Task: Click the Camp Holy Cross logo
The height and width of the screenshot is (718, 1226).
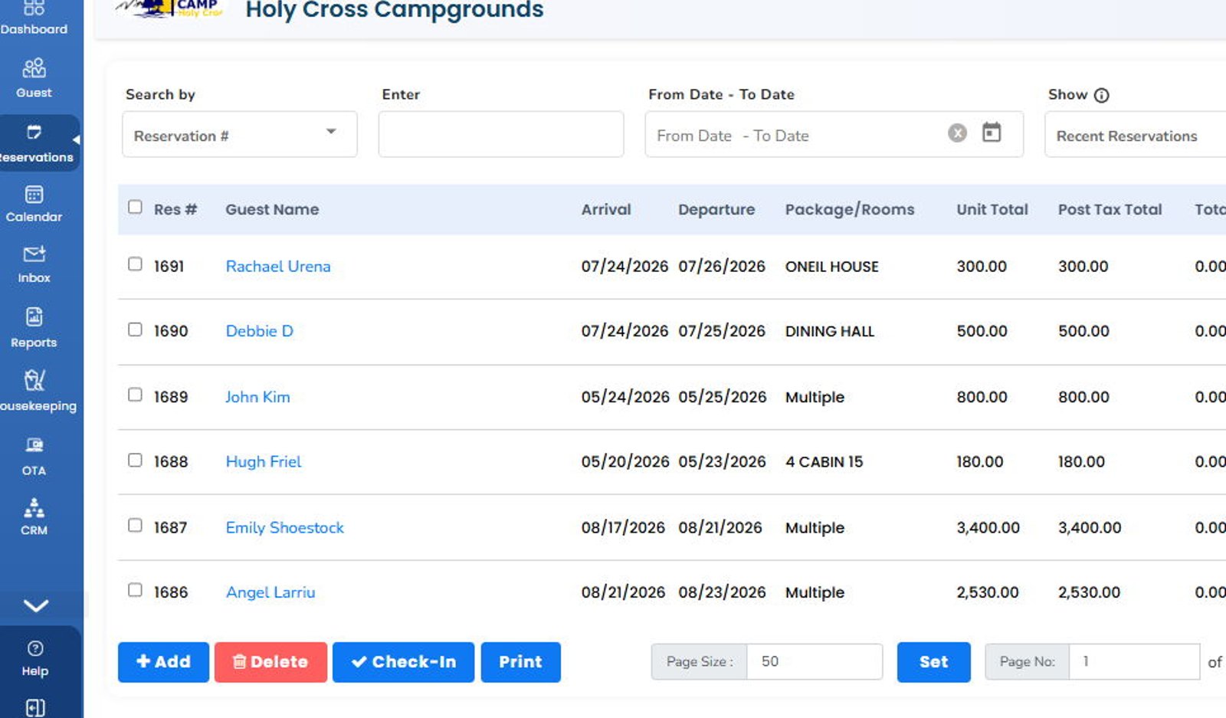Action: (x=169, y=8)
